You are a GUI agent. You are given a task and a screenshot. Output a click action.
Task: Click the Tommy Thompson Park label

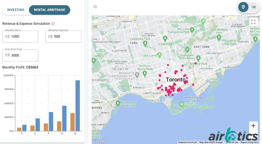(x=214, y=82)
